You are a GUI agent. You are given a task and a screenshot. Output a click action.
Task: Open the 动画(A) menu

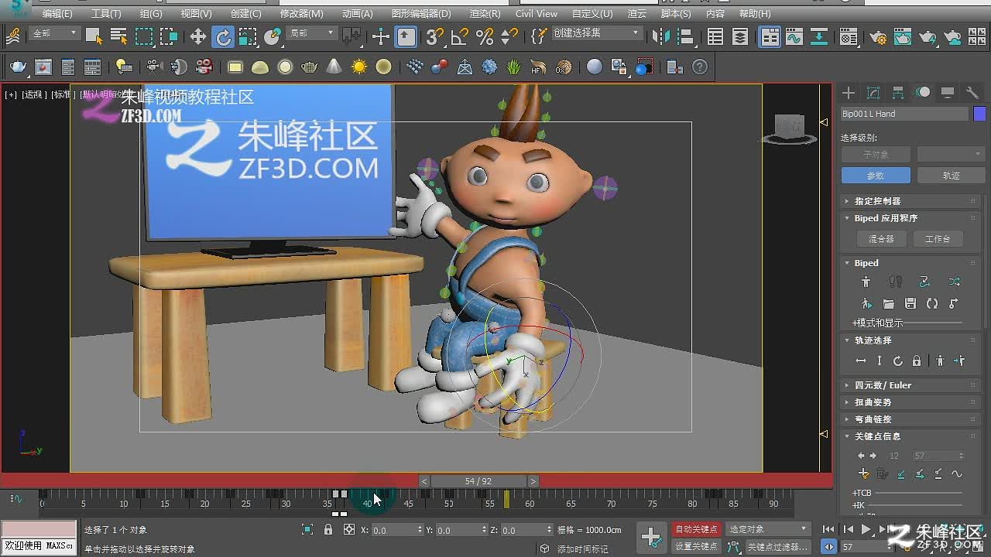357,14
